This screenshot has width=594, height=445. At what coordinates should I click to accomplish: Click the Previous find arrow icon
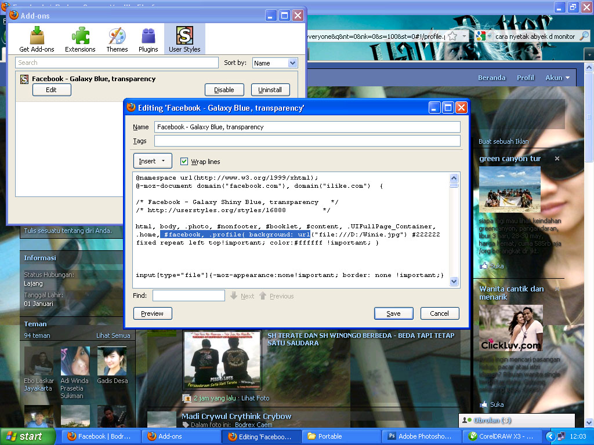(263, 296)
